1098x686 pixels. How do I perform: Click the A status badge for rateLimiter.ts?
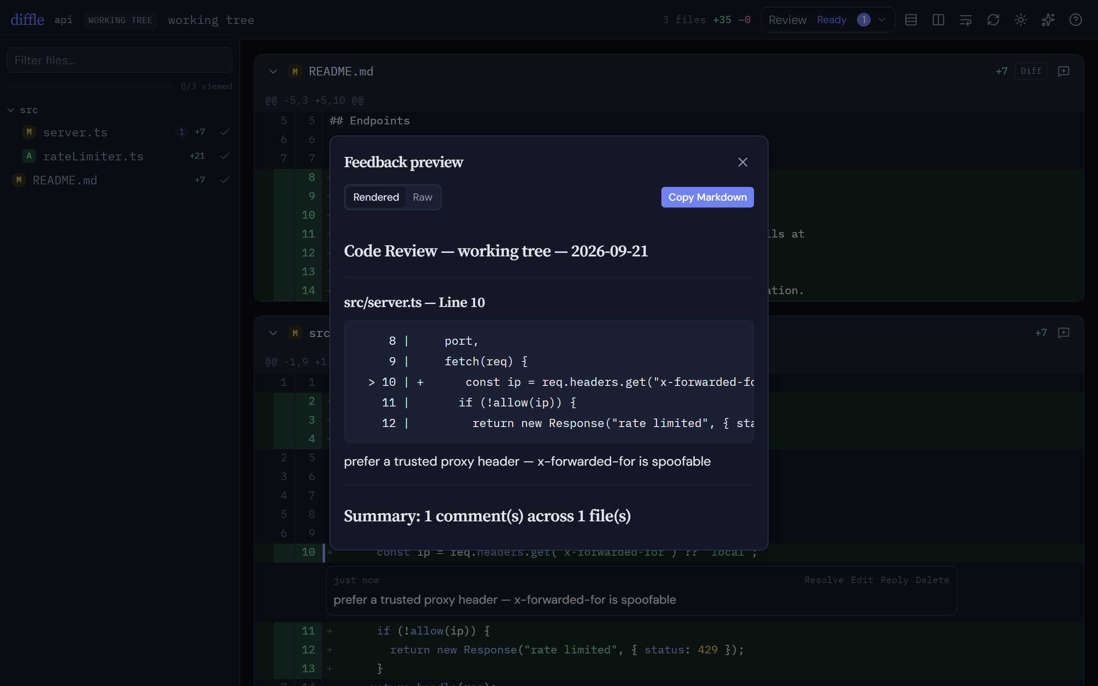tap(29, 156)
